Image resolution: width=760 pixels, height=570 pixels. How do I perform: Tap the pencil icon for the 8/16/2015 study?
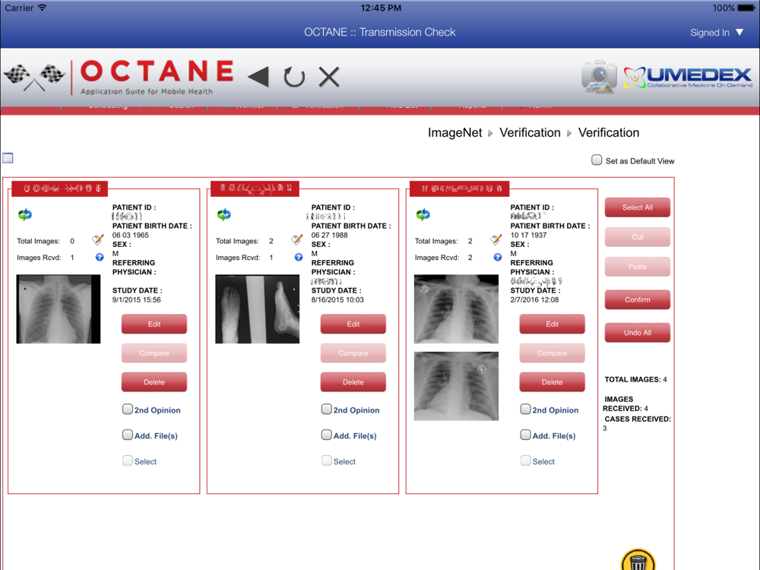click(x=297, y=239)
